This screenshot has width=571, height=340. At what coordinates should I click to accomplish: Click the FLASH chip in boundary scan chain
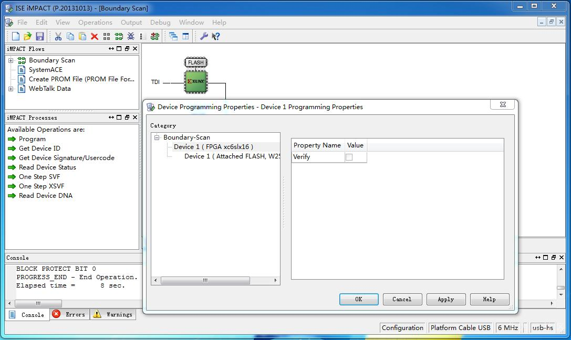pos(196,62)
